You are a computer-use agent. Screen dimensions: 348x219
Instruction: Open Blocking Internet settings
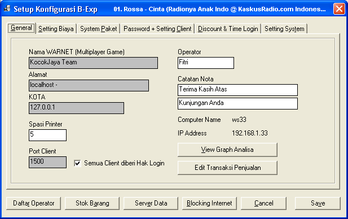pos(209,203)
